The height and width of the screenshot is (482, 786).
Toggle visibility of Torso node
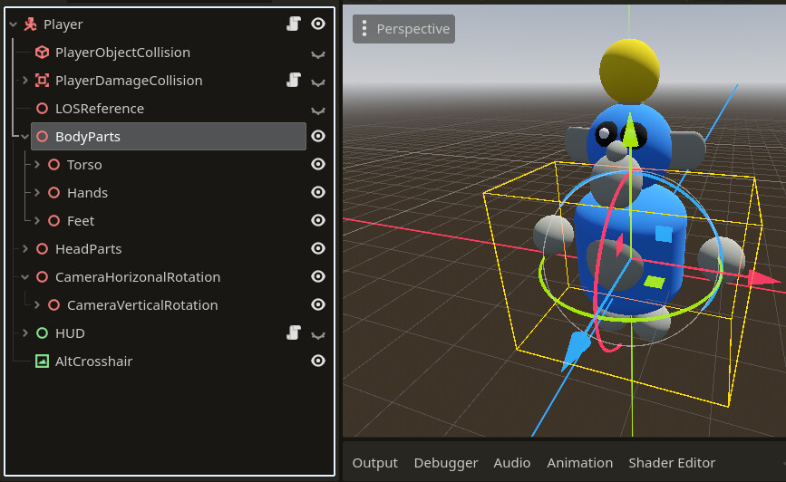(x=318, y=165)
